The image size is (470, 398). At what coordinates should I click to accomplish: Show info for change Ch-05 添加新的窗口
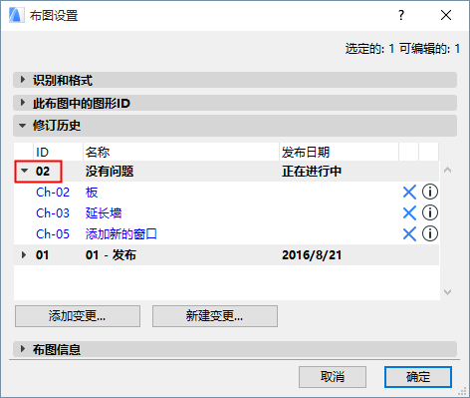coord(430,233)
